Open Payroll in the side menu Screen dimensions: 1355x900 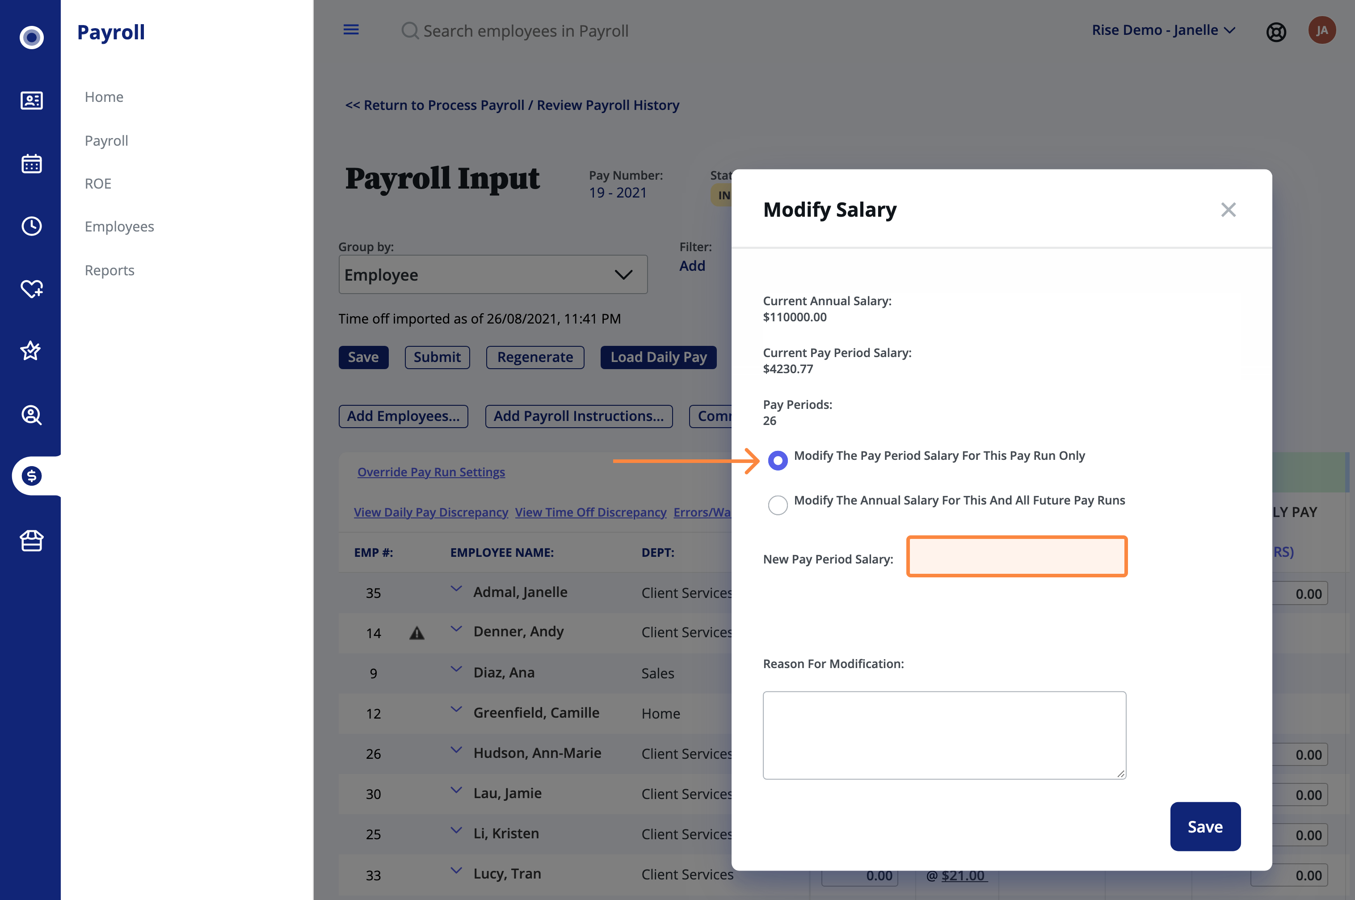pyautogui.click(x=106, y=141)
